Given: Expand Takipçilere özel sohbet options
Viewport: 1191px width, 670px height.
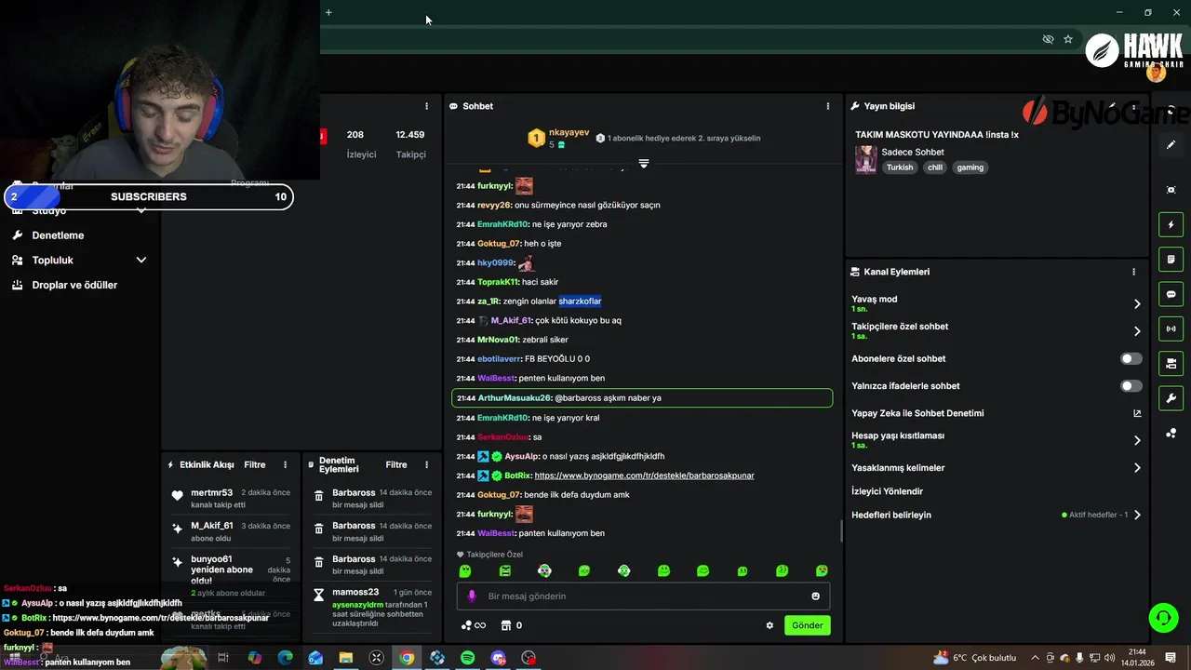Looking at the screenshot, I should tap(1137, 331).
